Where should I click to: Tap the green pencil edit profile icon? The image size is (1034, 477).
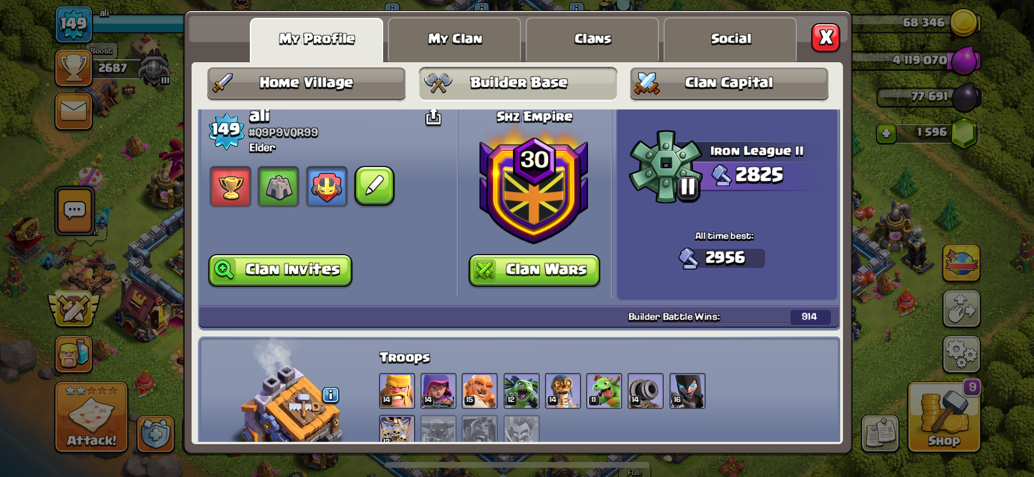point(374,186)
